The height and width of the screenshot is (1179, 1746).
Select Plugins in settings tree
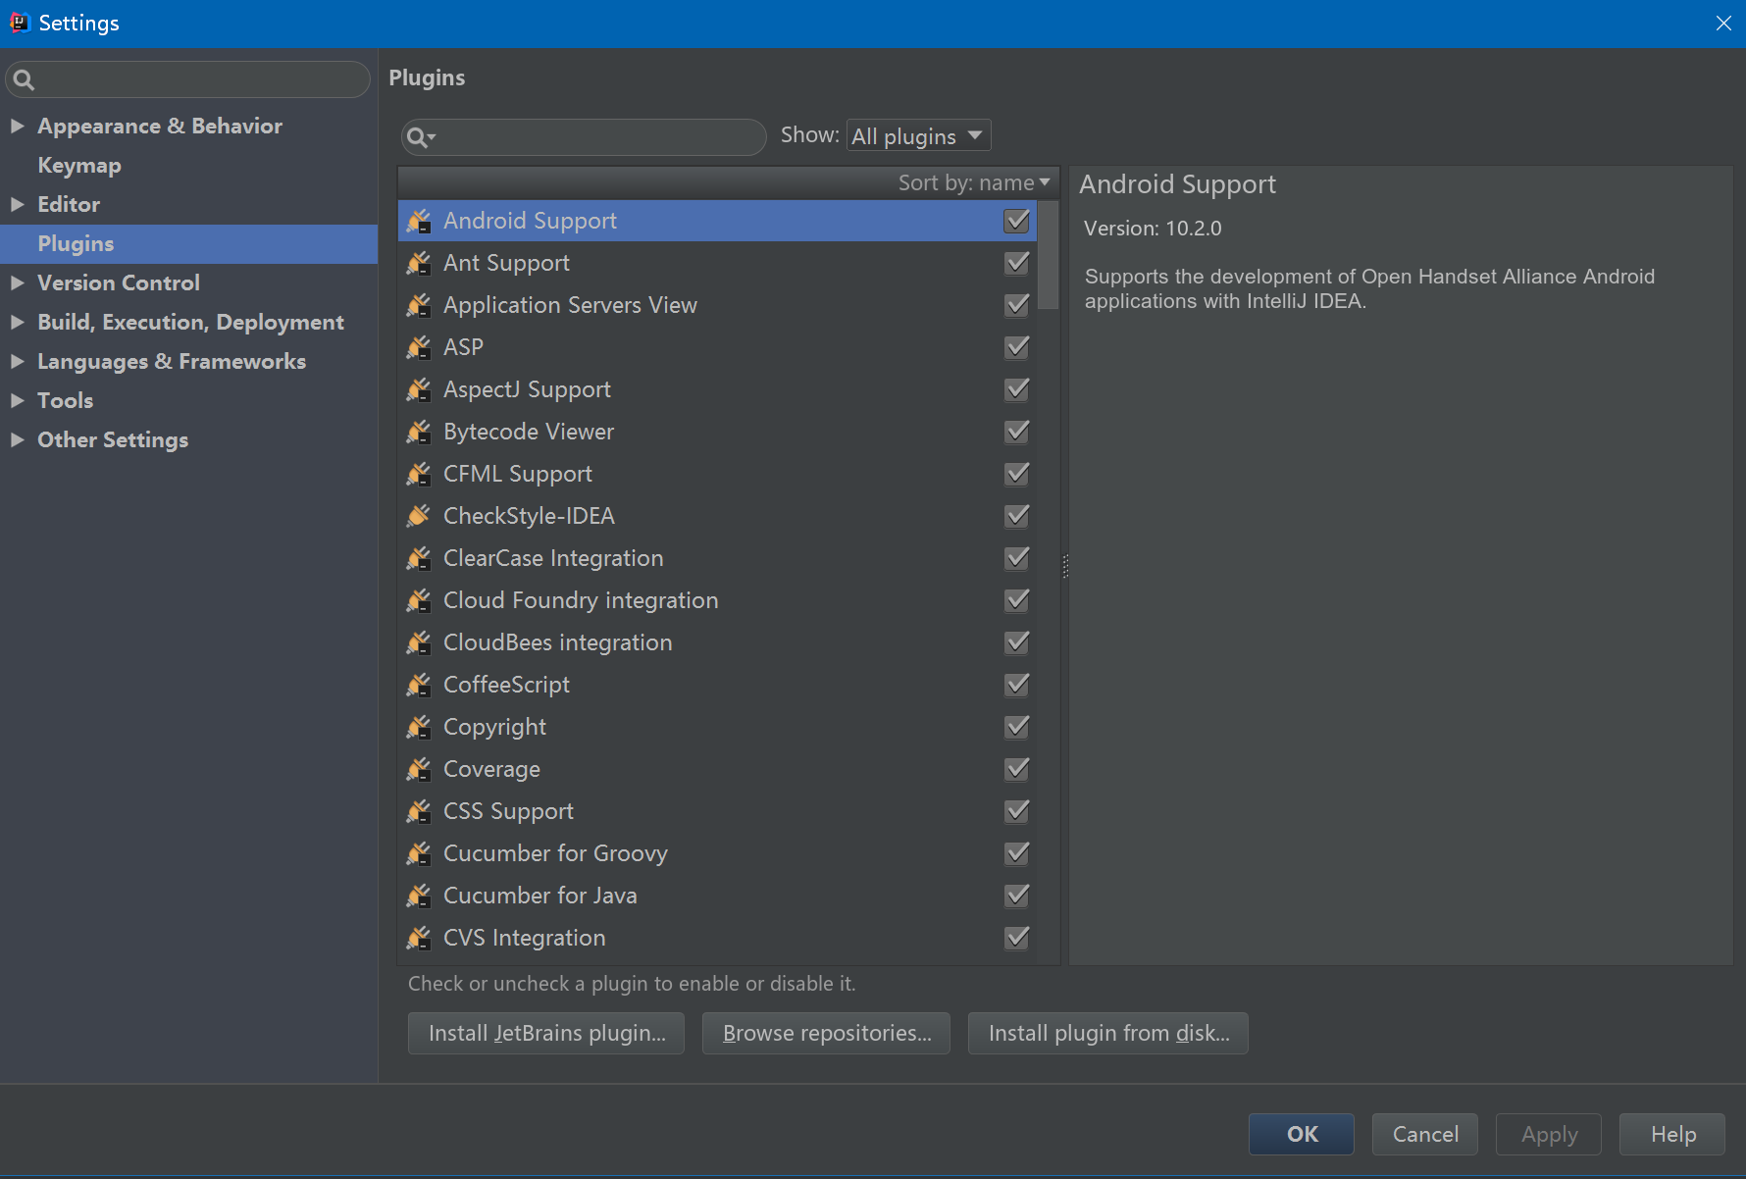click(188, 244)
